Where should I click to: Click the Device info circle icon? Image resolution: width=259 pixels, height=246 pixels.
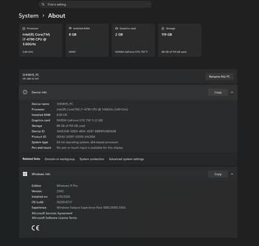coord(25,93)
